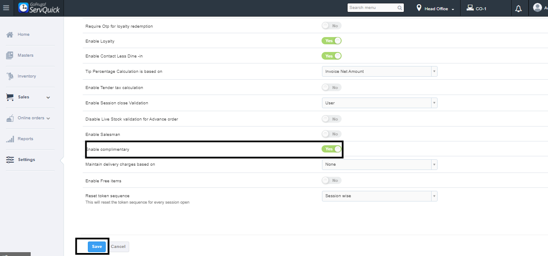548x256 pixels.
Task: Disable the Enable complimentary toggle
Action: 331,149
